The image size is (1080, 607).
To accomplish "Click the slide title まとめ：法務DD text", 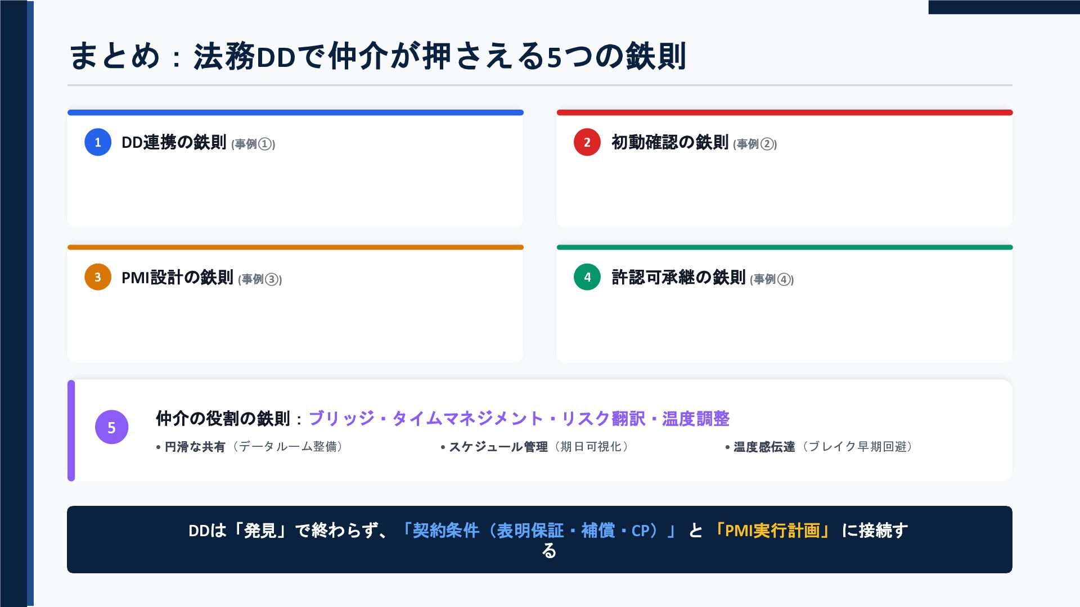I will point(182,56).
